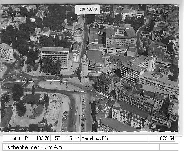Select the catalog number cell showing 560
Image resolution: width=184 pixels, height=151 pixels.
click(x=12, y=138)
